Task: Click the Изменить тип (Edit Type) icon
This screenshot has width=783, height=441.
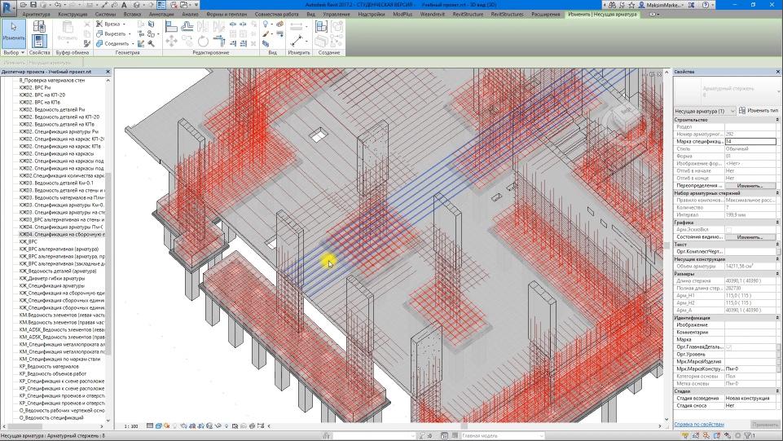Action: 743,110
